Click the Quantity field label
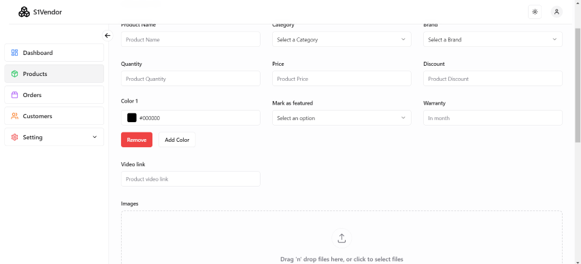This screenshot has width=581, height=264. [131, 64]
